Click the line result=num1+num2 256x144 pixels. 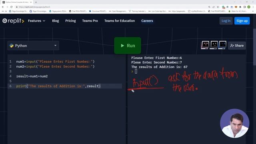[x=32, y=76]
